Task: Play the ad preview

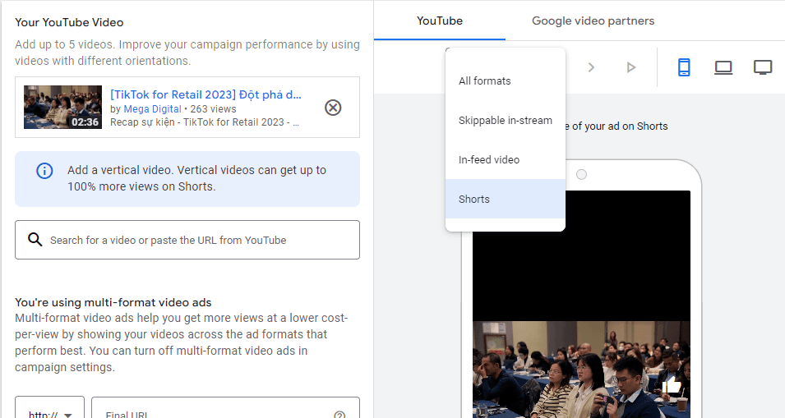Action: coord(630,67)
